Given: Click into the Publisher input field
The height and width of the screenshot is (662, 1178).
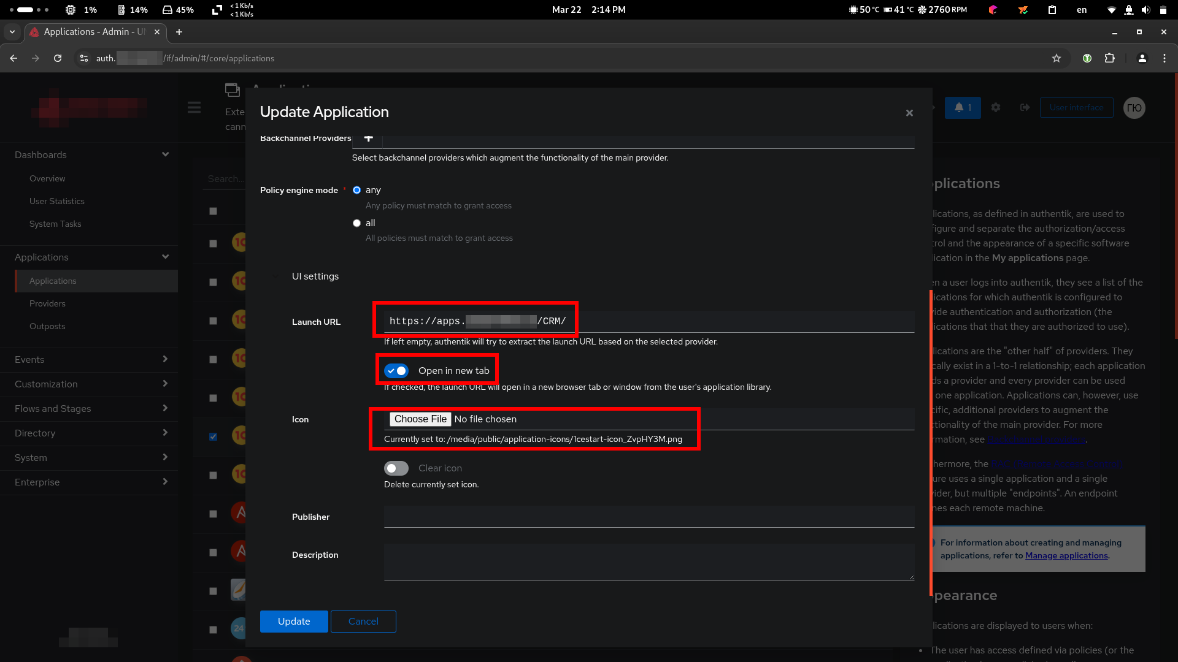Looking at the screenshot, I should pyautogui.click(x=649, y=517).
